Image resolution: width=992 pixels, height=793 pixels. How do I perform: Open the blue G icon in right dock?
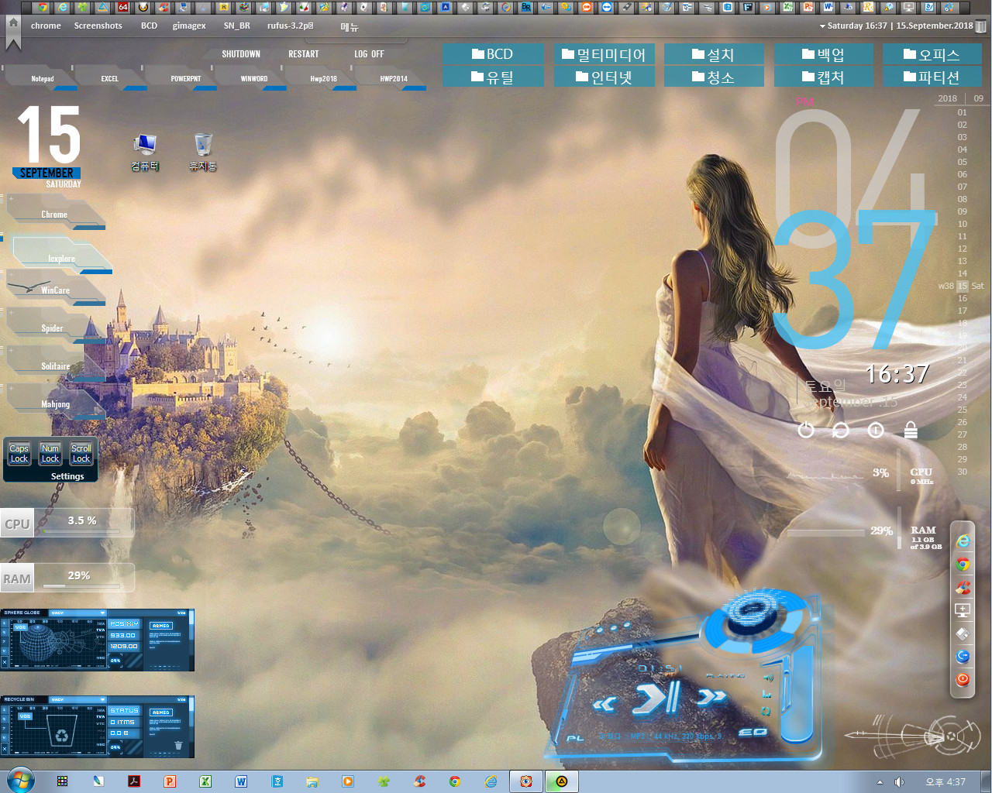[963, 656]
